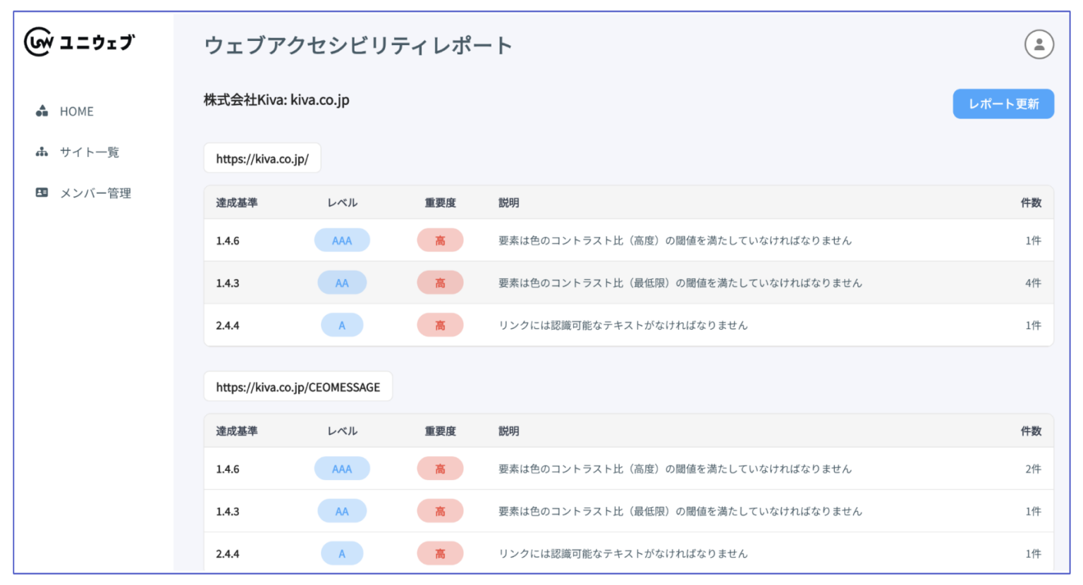Click AA badge in CEOMESSAGE table

click(x=342, y=511)
